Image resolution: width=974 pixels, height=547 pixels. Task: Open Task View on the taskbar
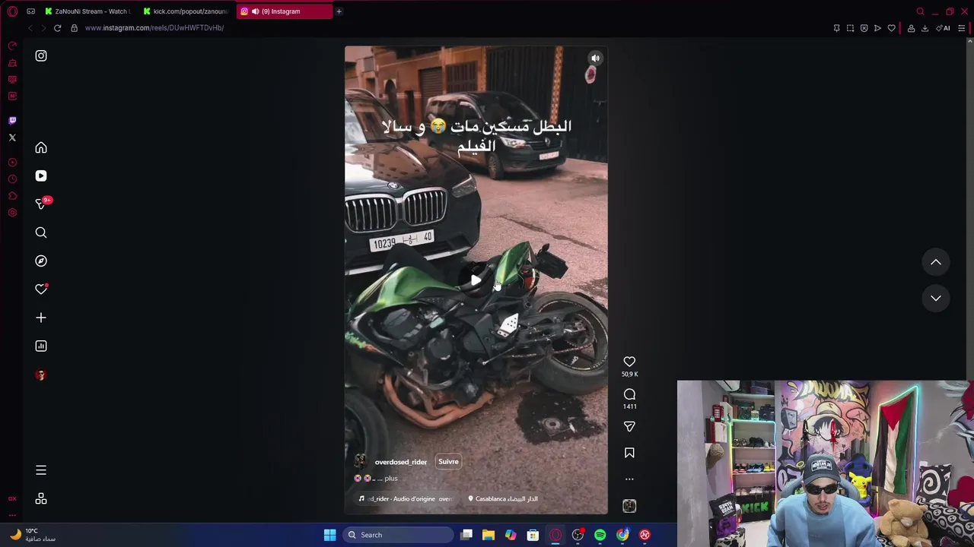466,535
